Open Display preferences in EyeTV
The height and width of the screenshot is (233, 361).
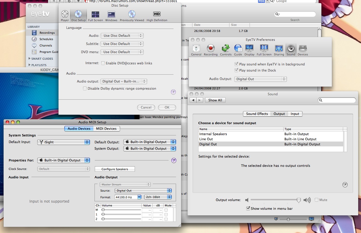pos(249,50)
